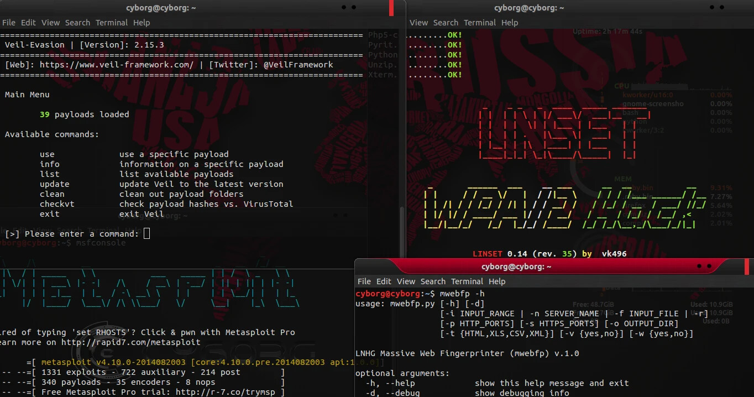Click 'usage: mwebfp.py' in the help output
The image size is (754, 397).
click(x=395, y=304)
